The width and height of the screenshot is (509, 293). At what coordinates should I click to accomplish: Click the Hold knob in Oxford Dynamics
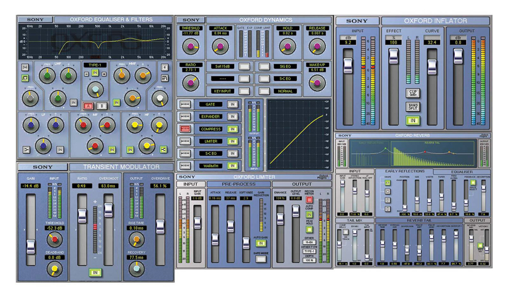coord(287,47)
